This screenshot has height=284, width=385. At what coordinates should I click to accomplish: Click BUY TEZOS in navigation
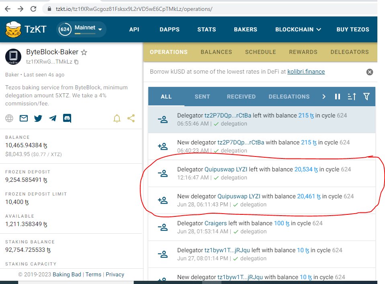click(352, 29)
